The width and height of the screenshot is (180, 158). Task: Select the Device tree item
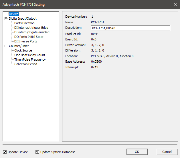13,14
